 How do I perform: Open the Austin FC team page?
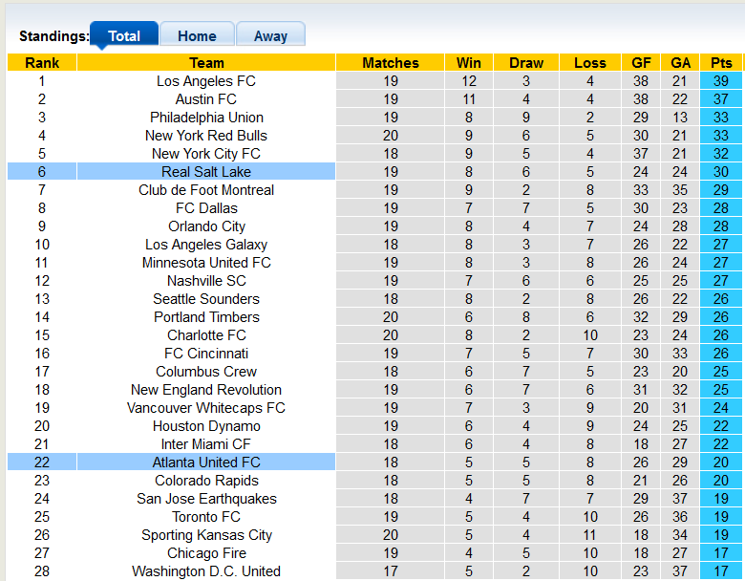(206, 99)
